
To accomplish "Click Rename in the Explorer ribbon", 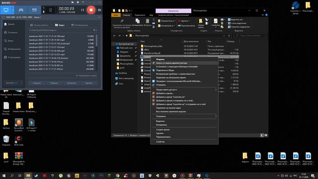I will [x=186, y=26].
